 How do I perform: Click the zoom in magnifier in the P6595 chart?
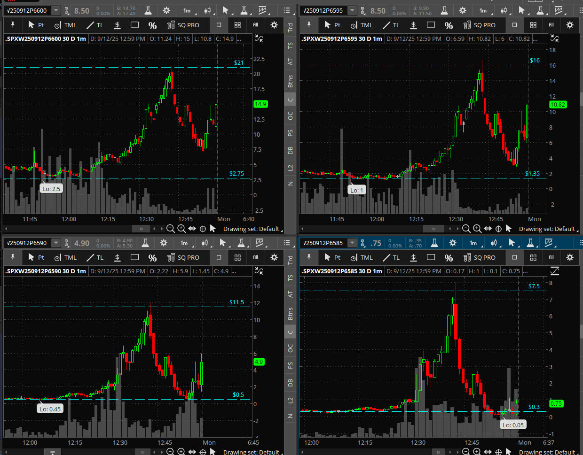(477, 229)
